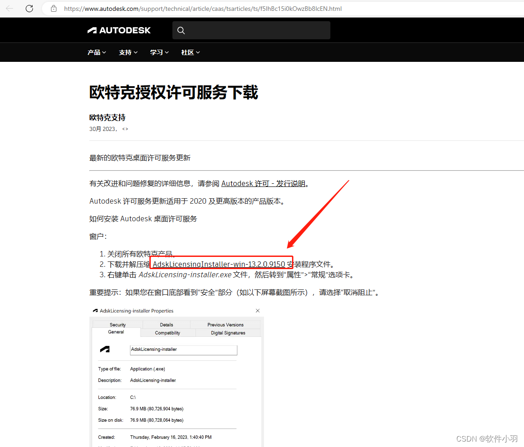Expand the 支持 dropdown menu
The width and height of the screenshot is (524, 447).
point(128,52)
